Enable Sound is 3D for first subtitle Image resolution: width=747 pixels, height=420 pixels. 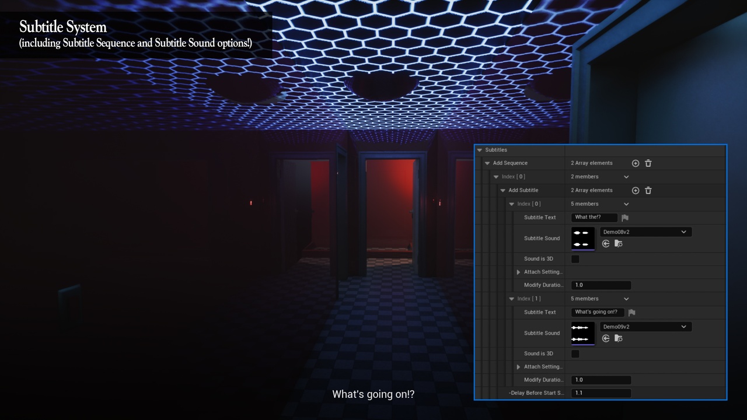(x=575, y=259)
